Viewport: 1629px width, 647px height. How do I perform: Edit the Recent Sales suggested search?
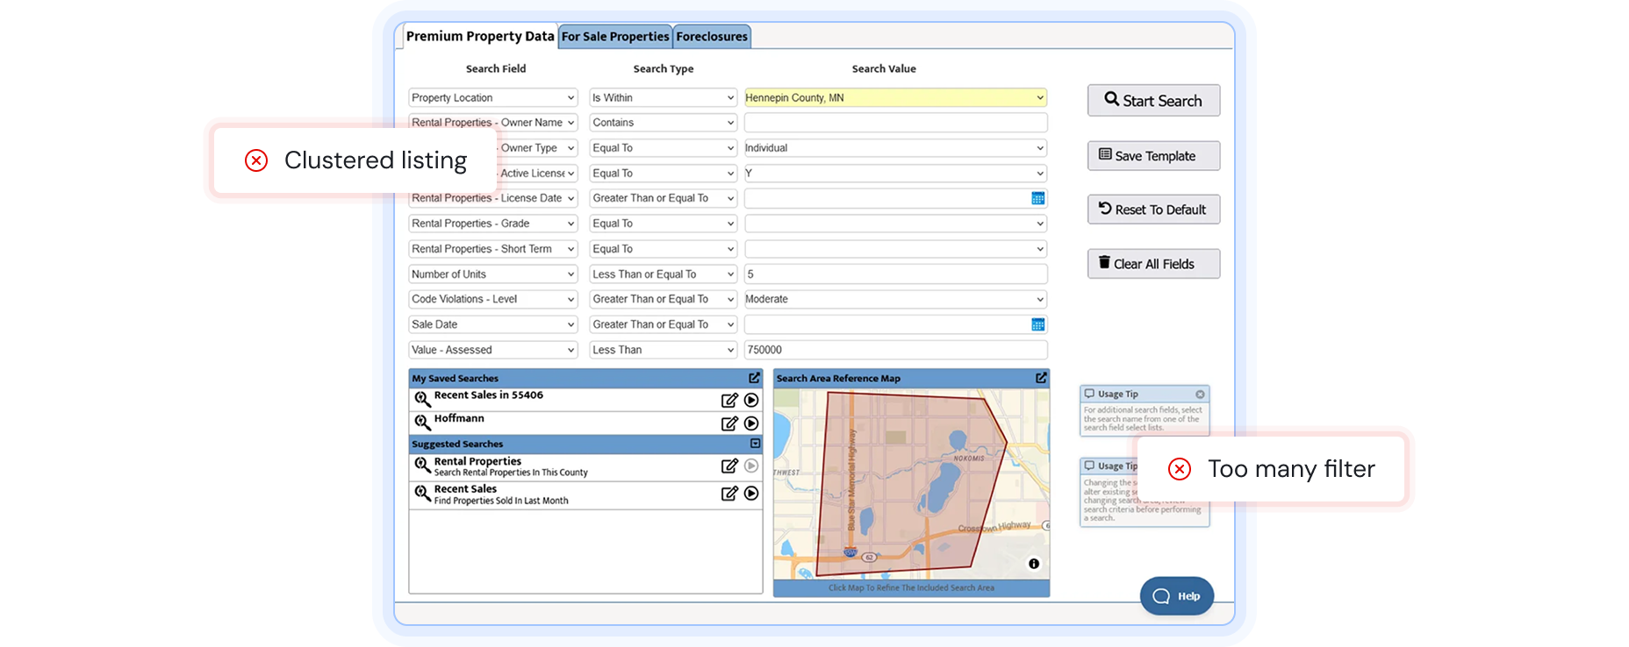(x=728, y=494)
